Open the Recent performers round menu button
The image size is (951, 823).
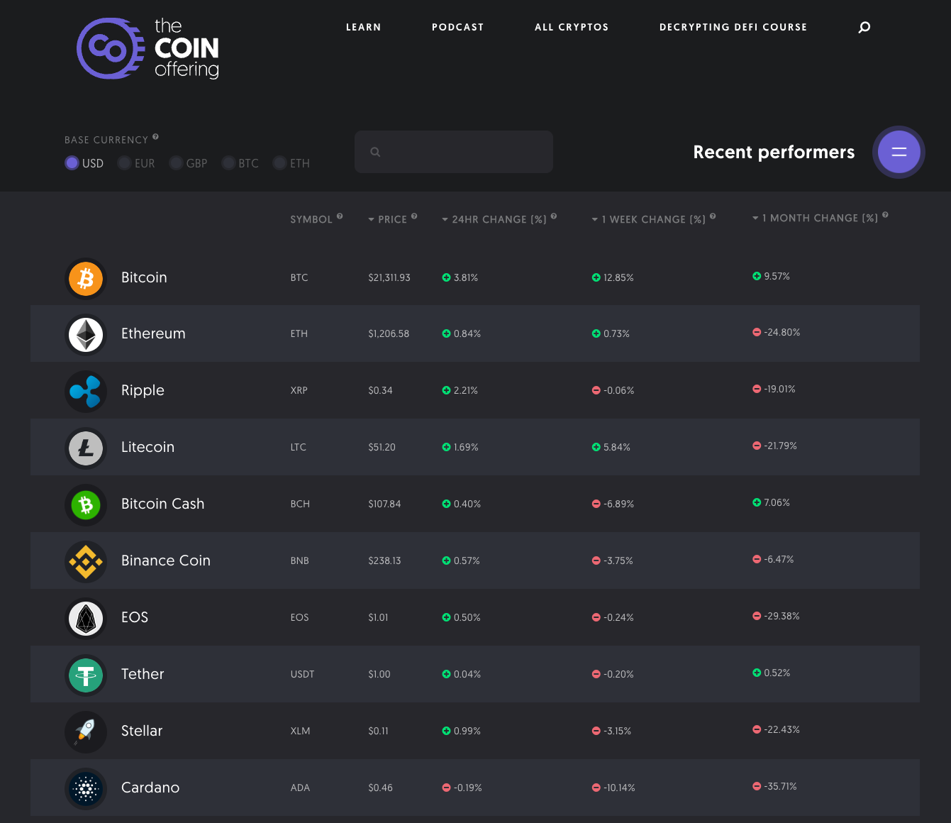899,152
